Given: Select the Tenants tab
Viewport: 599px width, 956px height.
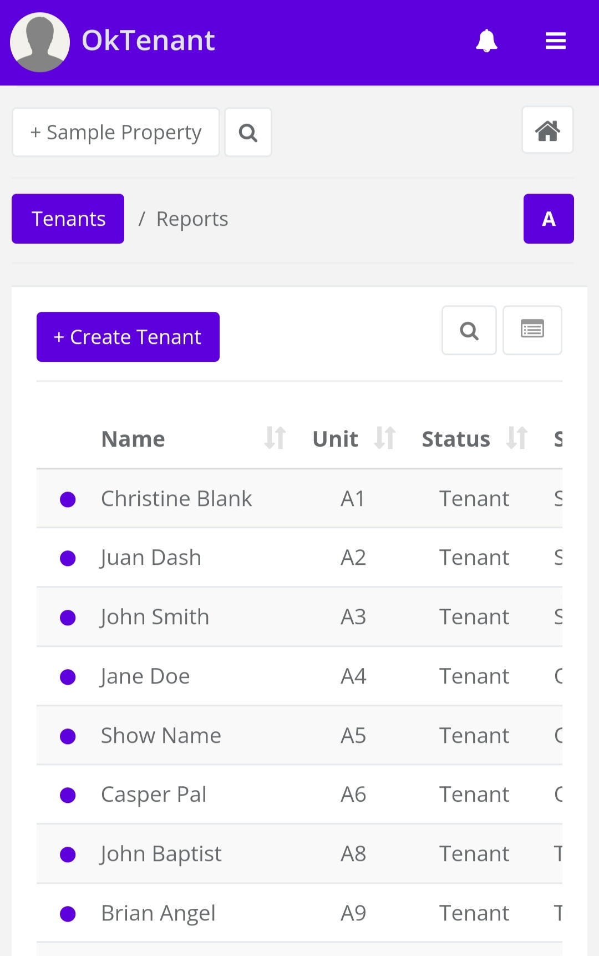Looking at the screenshot, I should click(x=68, y=219).
